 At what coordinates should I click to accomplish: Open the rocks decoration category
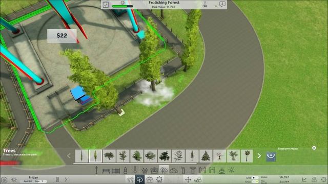pyautogui.click(x=174, y=171)
